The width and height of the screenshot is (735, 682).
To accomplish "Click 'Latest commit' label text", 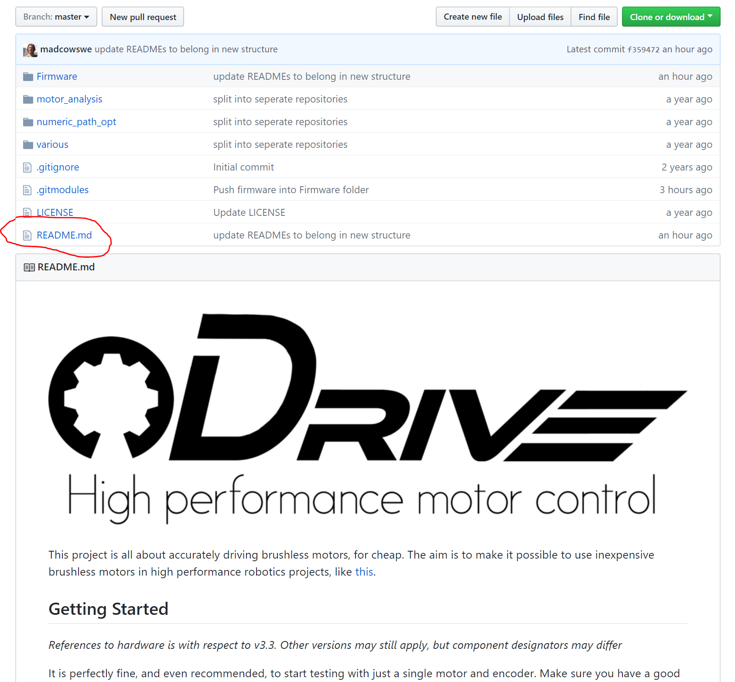I will coord(595,49).
